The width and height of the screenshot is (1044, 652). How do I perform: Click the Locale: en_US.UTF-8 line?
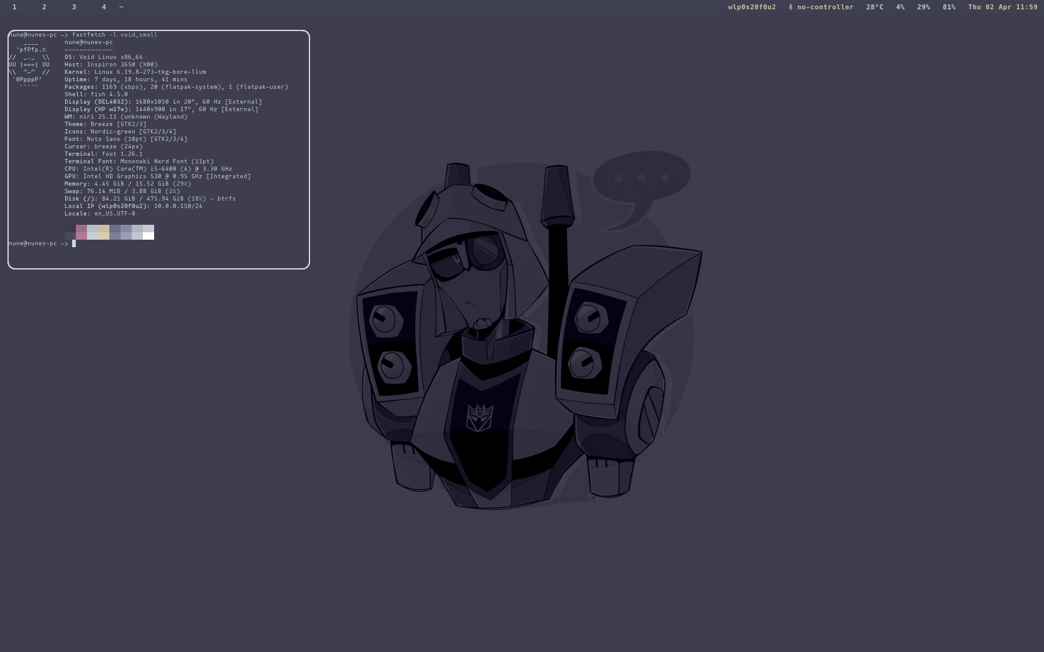pos(100,214)
